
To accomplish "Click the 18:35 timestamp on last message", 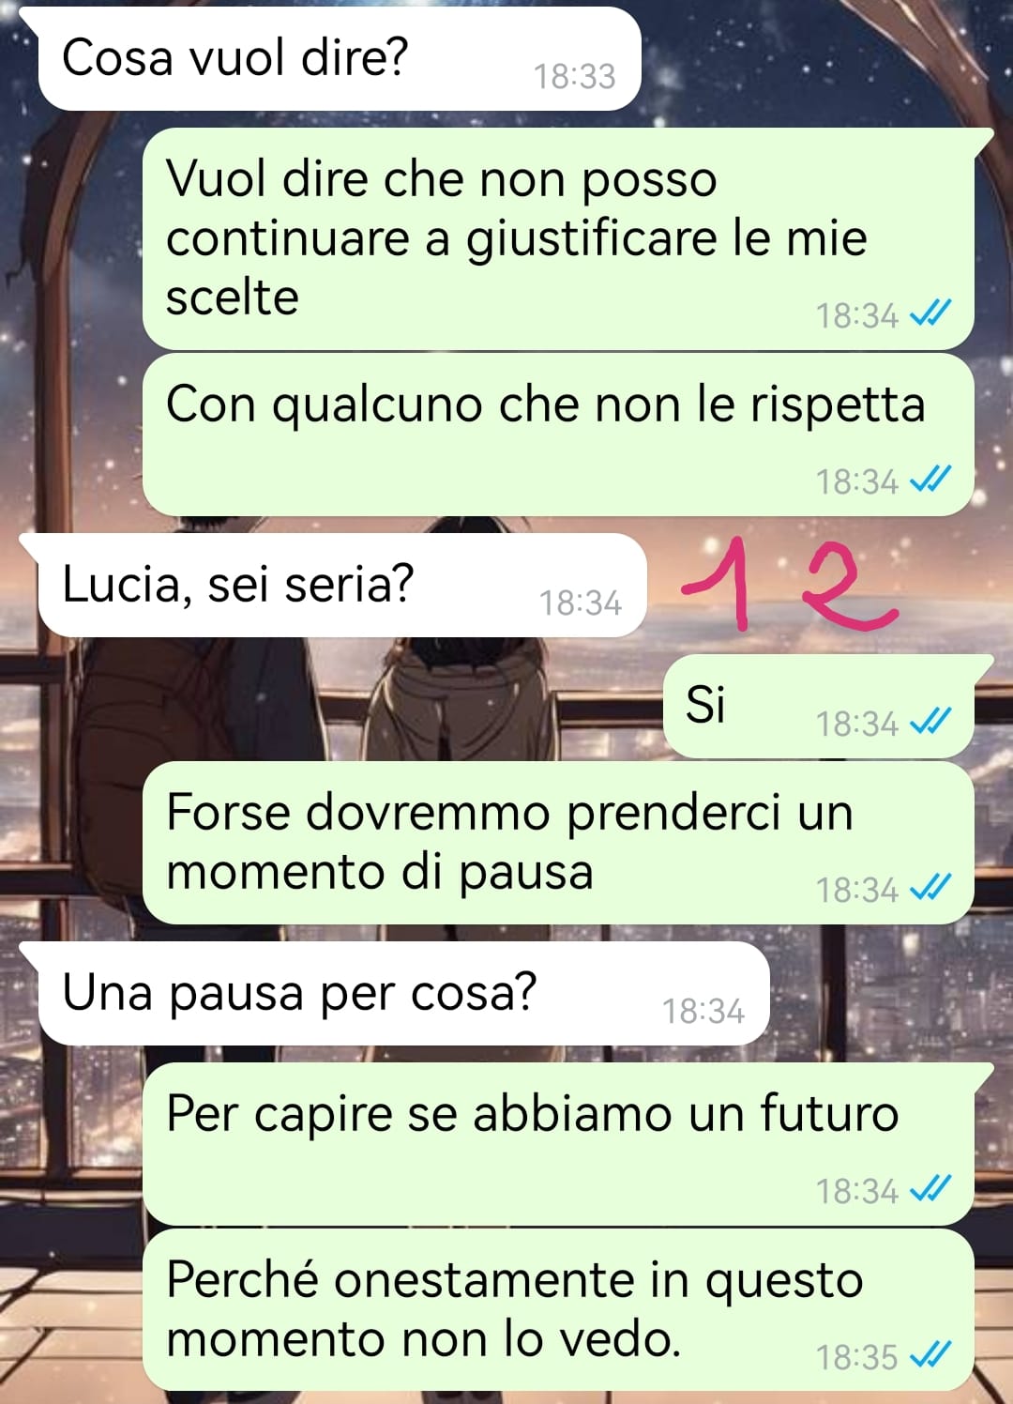I will coord(856,1357).
